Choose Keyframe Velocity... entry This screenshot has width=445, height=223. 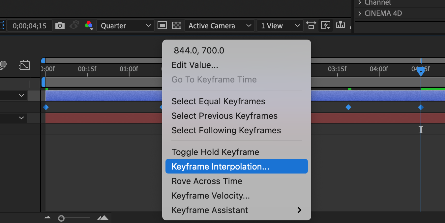236,196
